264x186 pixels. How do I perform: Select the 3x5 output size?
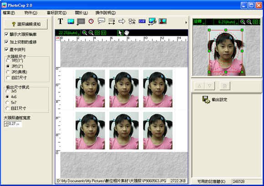pyautogui.click(x=7, y=91)
